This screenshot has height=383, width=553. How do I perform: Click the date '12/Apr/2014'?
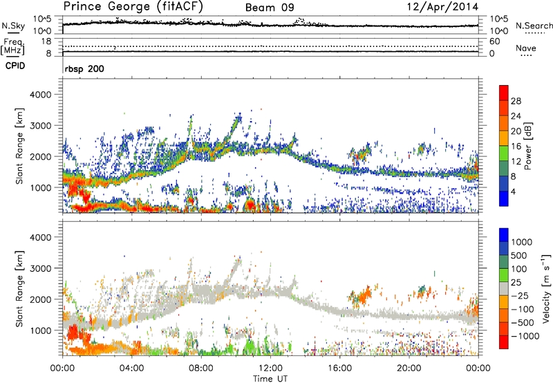[x=442, y=7]
